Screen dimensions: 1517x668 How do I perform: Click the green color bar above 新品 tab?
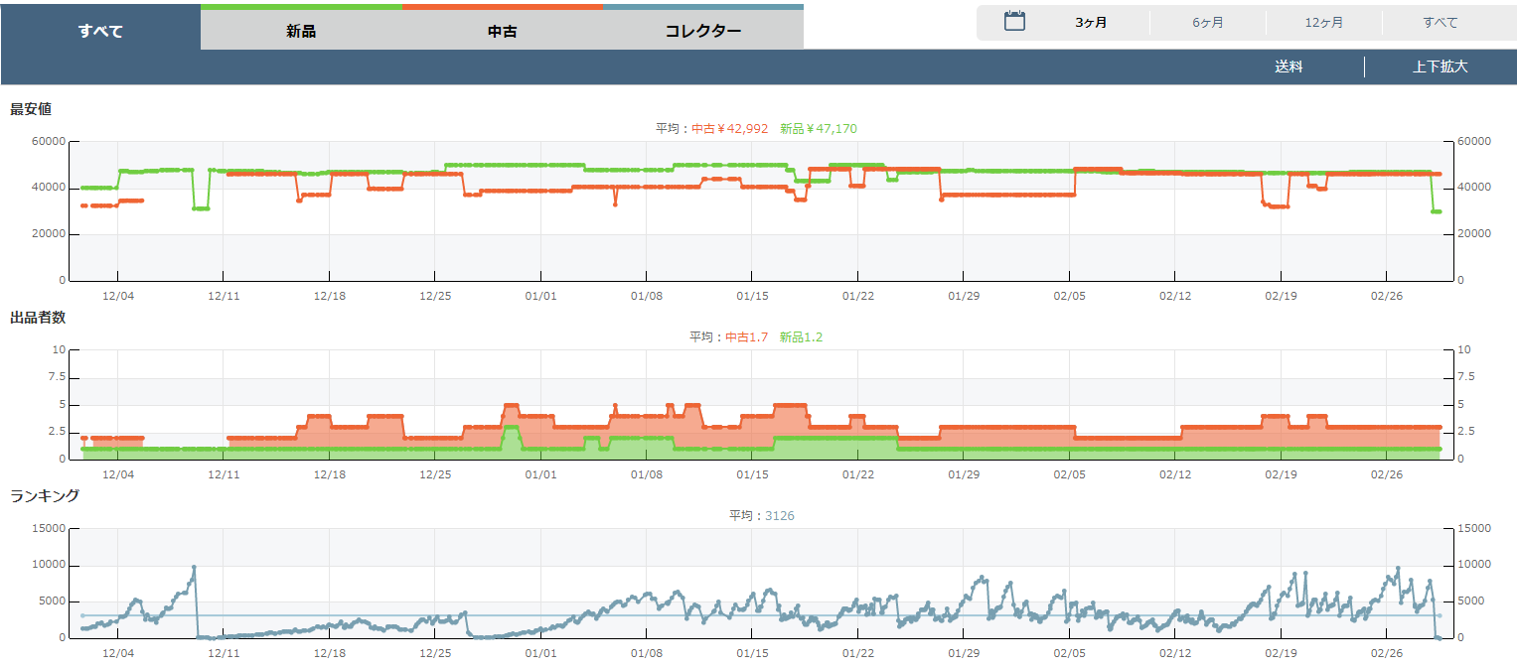point(301,6)
